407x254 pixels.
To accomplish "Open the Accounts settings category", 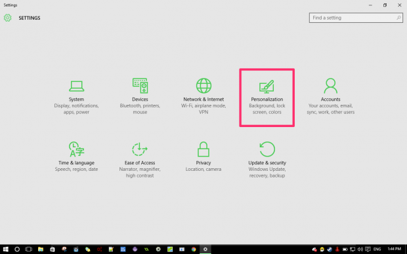I will click(330, 96).
